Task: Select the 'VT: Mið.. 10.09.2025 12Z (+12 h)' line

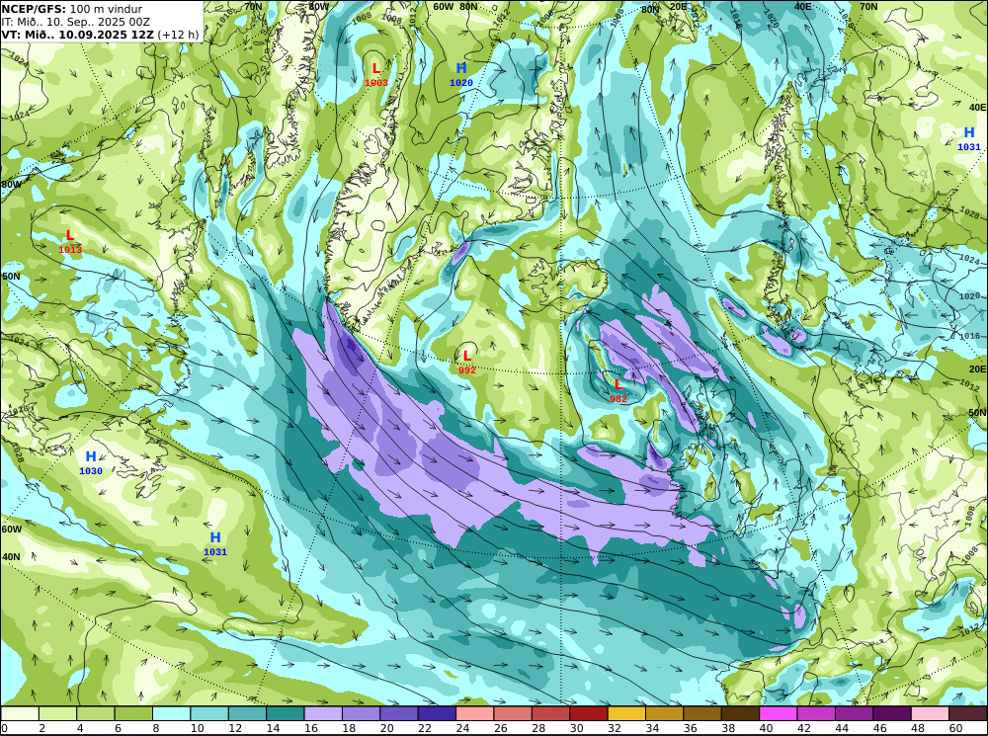Action: point(100,35)
